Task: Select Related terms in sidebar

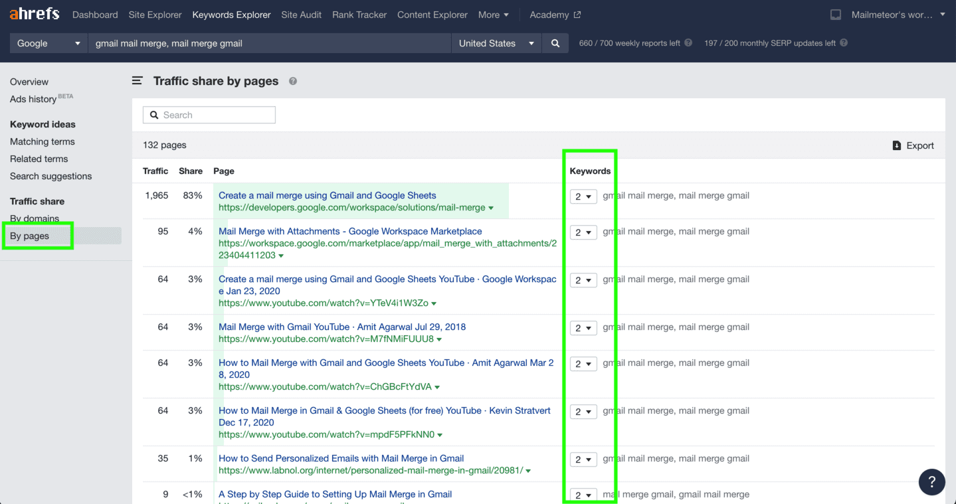Action: pyautogui.click(x=39, y=159)
